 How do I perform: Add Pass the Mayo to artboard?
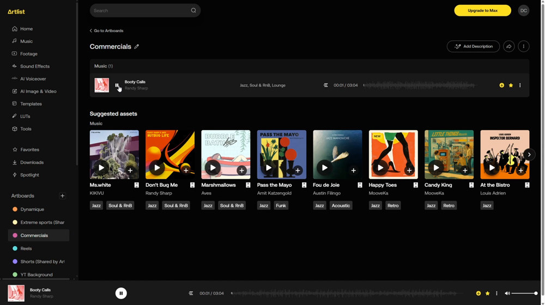click(298, 170)
